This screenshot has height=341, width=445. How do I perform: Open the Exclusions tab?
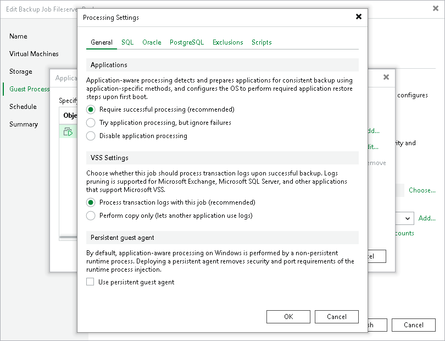coord(227,42)
